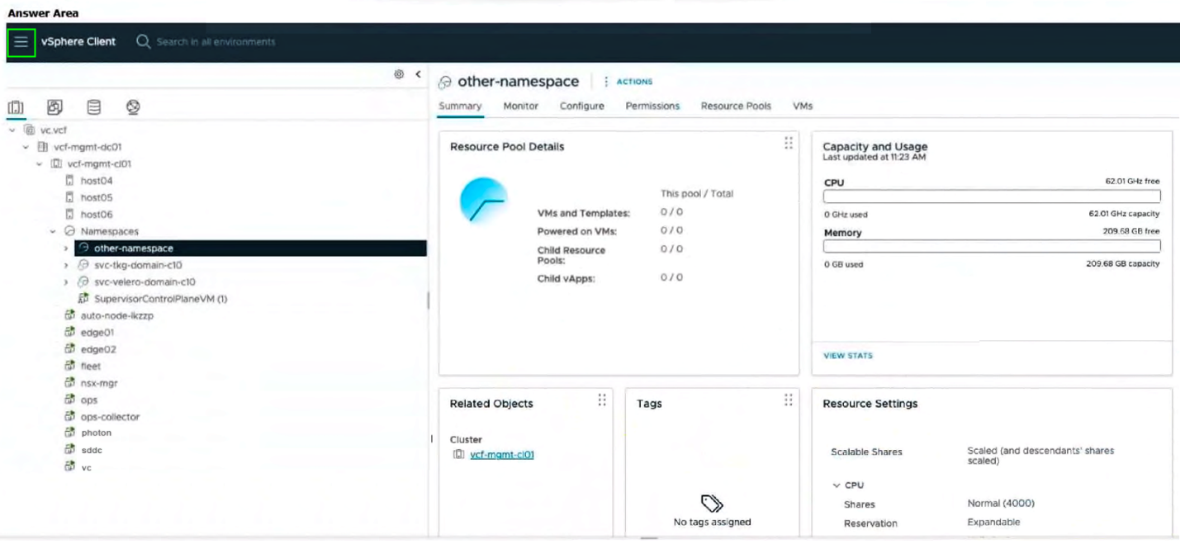
Task: Select auto-node-lkzzp in the tree
Action: coord(117,315)
